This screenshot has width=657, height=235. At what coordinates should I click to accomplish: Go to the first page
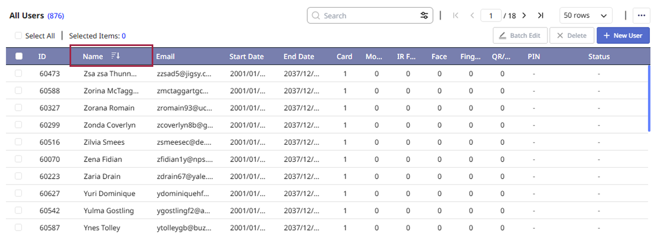pyautogui.click(x=456, y=15)
